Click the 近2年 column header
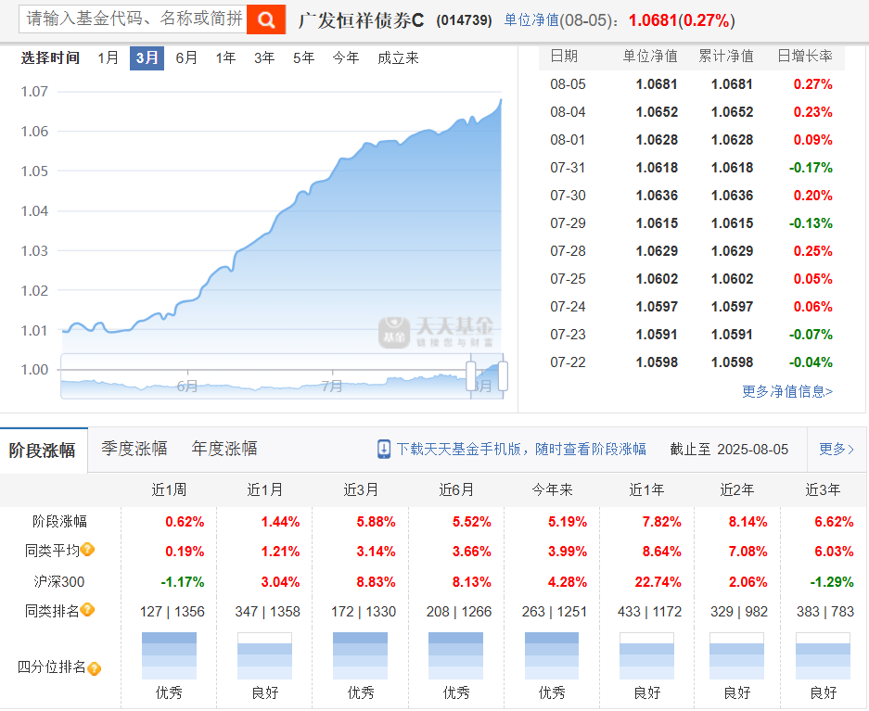The height and width of the screenshot is (711, 869). [x=737, y=489]
